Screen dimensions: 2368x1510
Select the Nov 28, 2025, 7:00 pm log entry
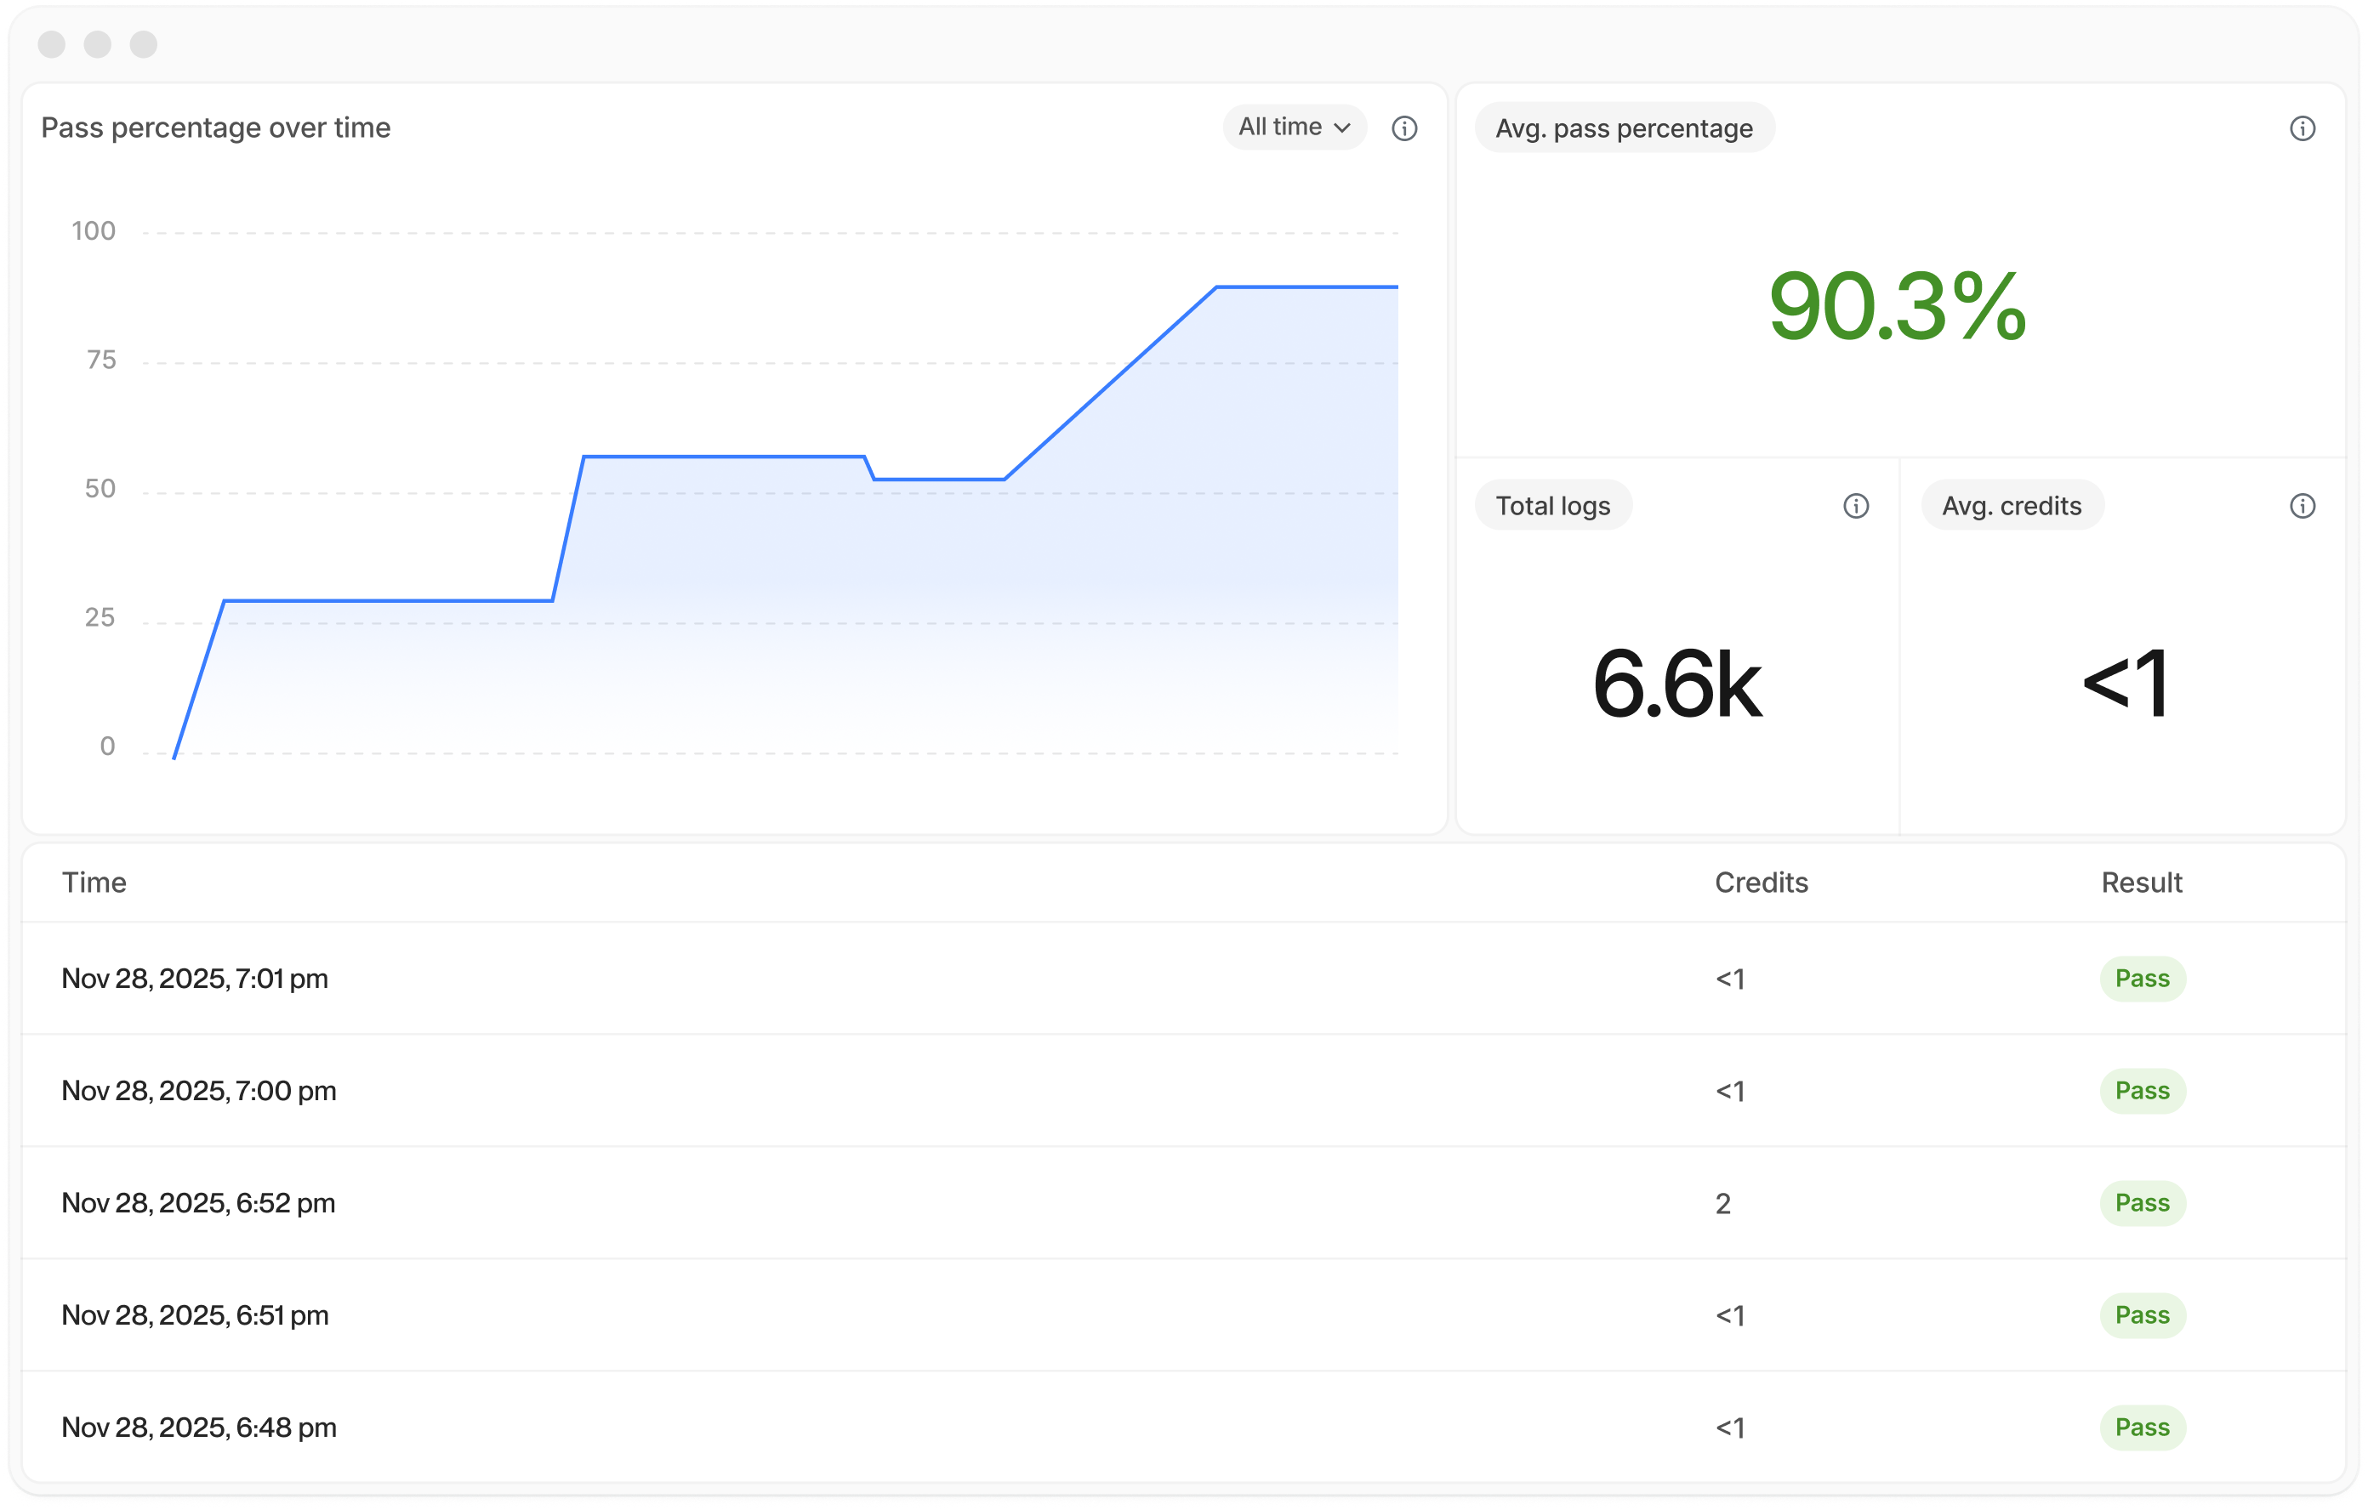click(199, 1090)
